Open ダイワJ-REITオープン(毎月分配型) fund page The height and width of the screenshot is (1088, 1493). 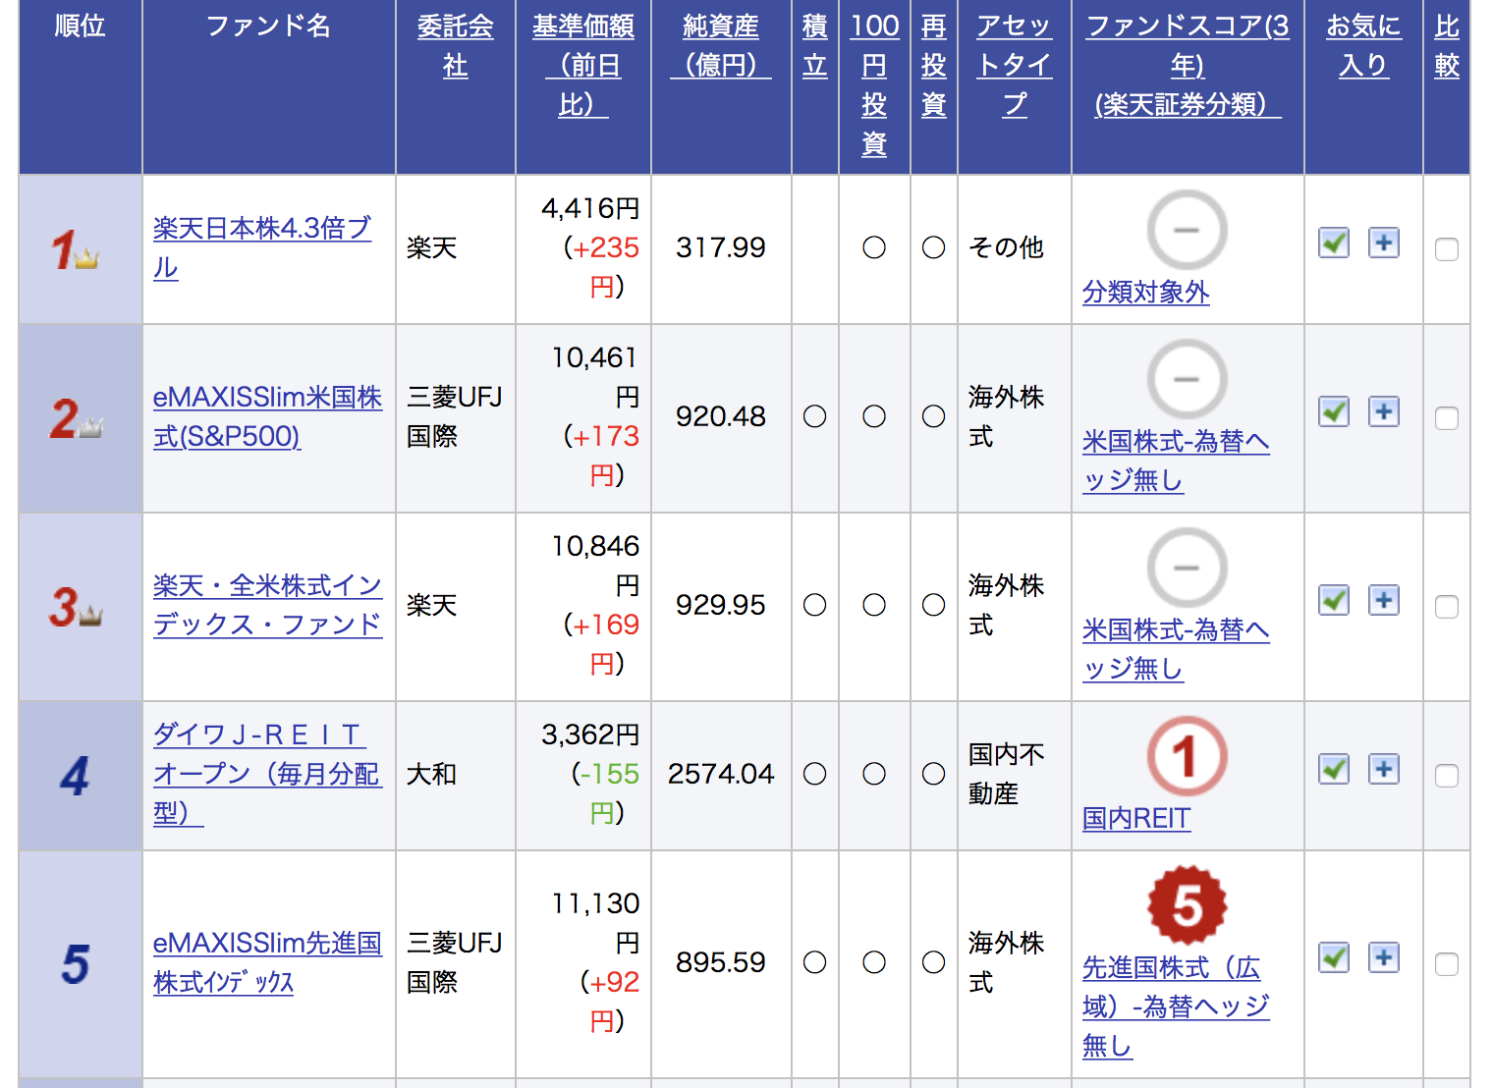(x=266, y=775)
